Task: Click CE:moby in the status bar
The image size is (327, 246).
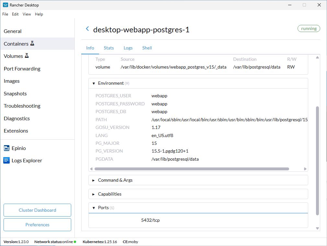Action: [x=130, y=242]
